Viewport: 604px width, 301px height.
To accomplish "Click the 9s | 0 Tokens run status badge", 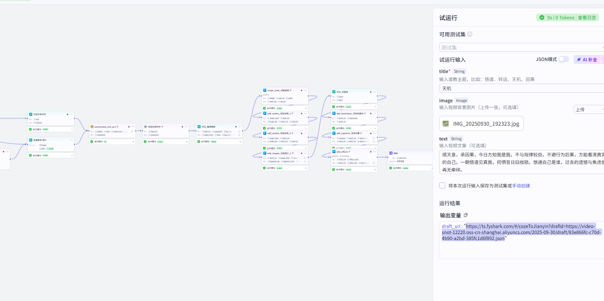I will 557,17.
